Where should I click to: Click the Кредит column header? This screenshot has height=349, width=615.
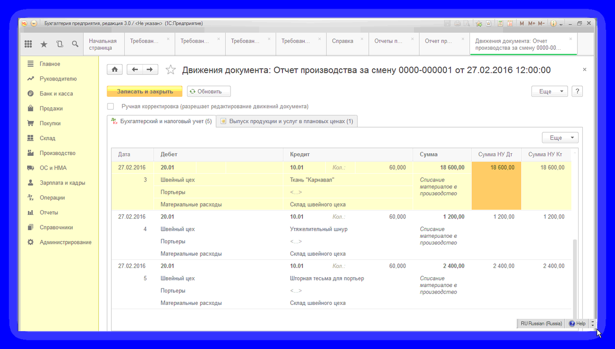348,154
